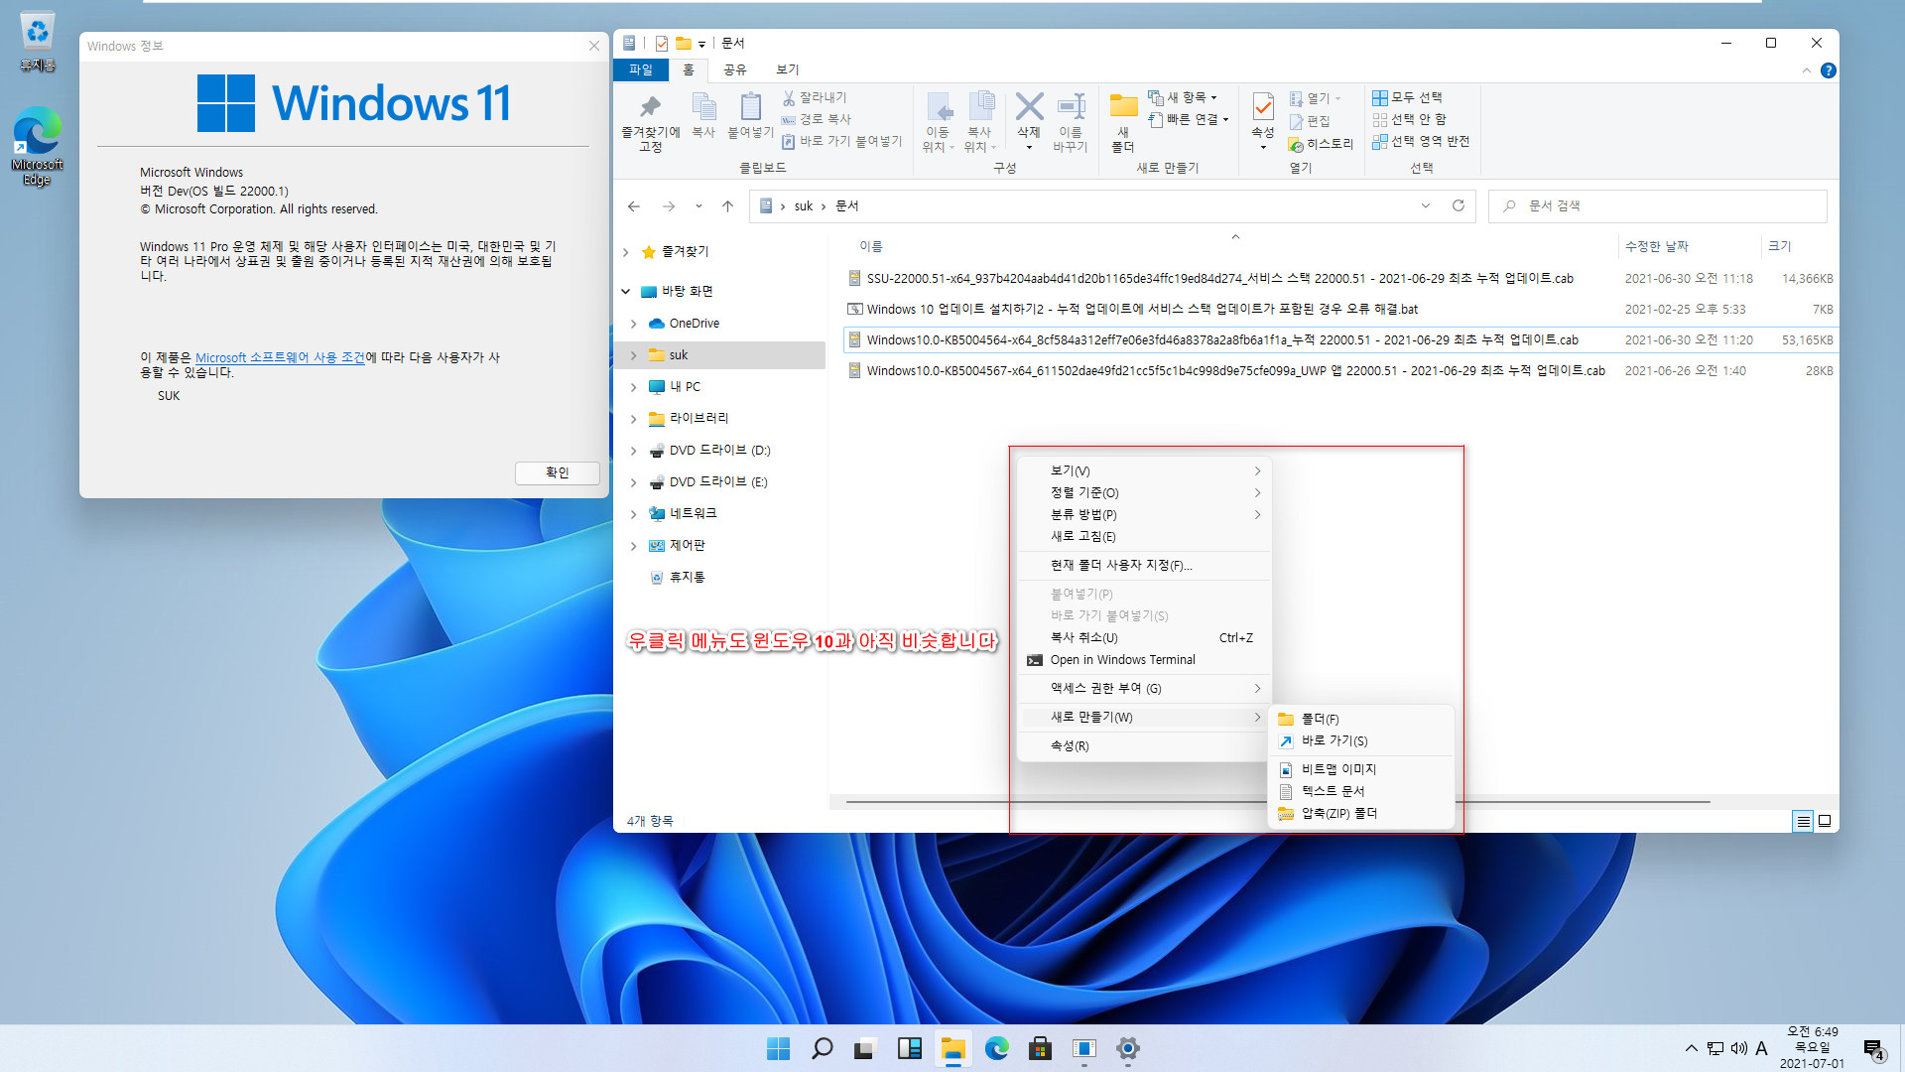Open Recycle Bin desktop icon
The height and width of the screenshot is (1072, 1905).
(x=38, y=42)
